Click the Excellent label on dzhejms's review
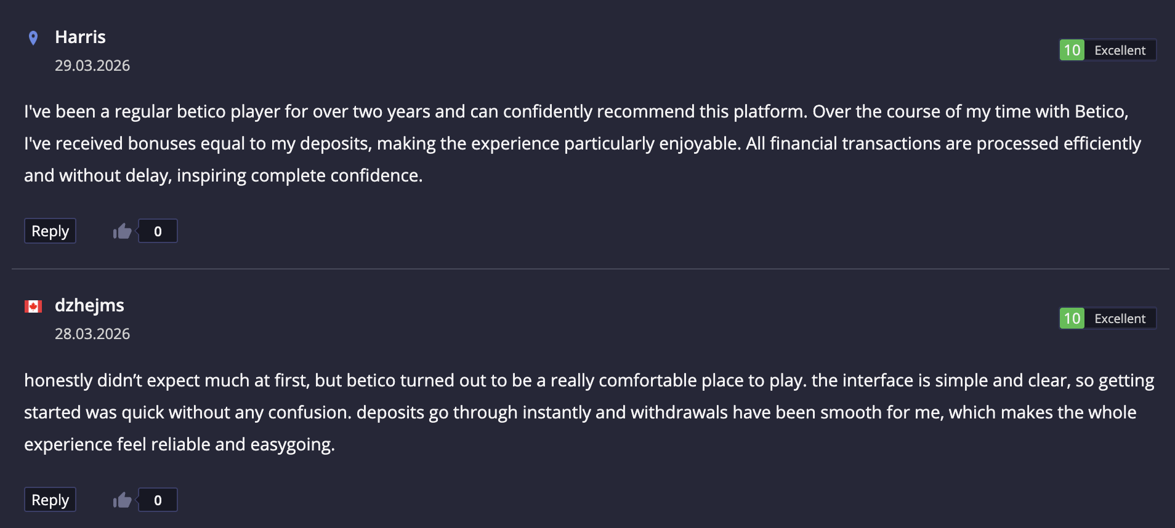 click(1120, 319)
